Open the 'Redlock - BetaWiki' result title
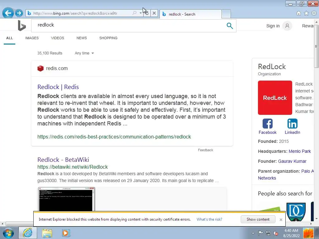319x239 pixels. point(63,160)
